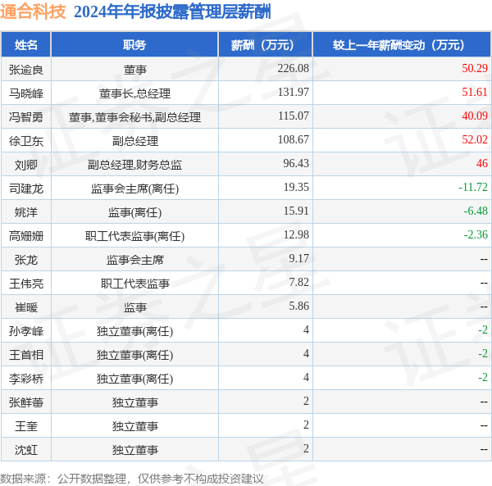Viewport: 492px width, 486px height.
Task: Select the name 张龙
Action: point(25,261)
